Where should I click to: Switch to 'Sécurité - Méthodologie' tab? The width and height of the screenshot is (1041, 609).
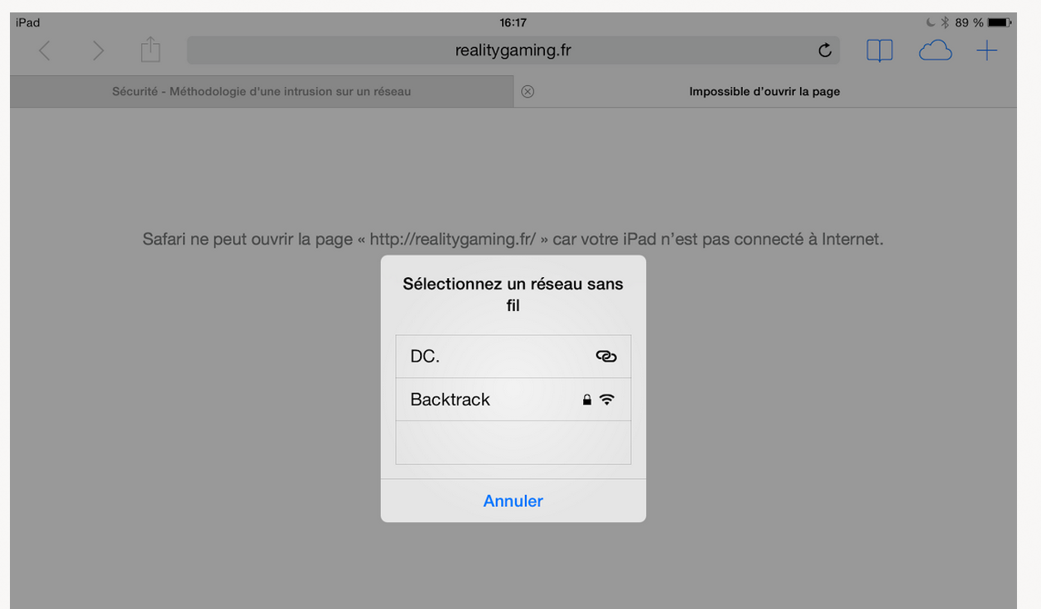click(x=262, y=92)
